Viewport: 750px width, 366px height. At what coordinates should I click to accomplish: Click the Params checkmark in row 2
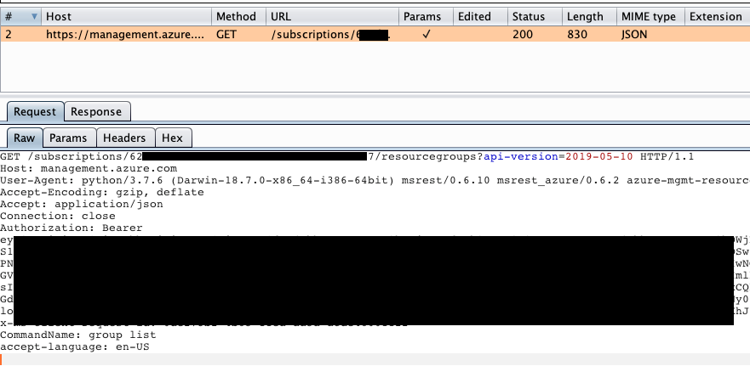[x=427, y=34]
